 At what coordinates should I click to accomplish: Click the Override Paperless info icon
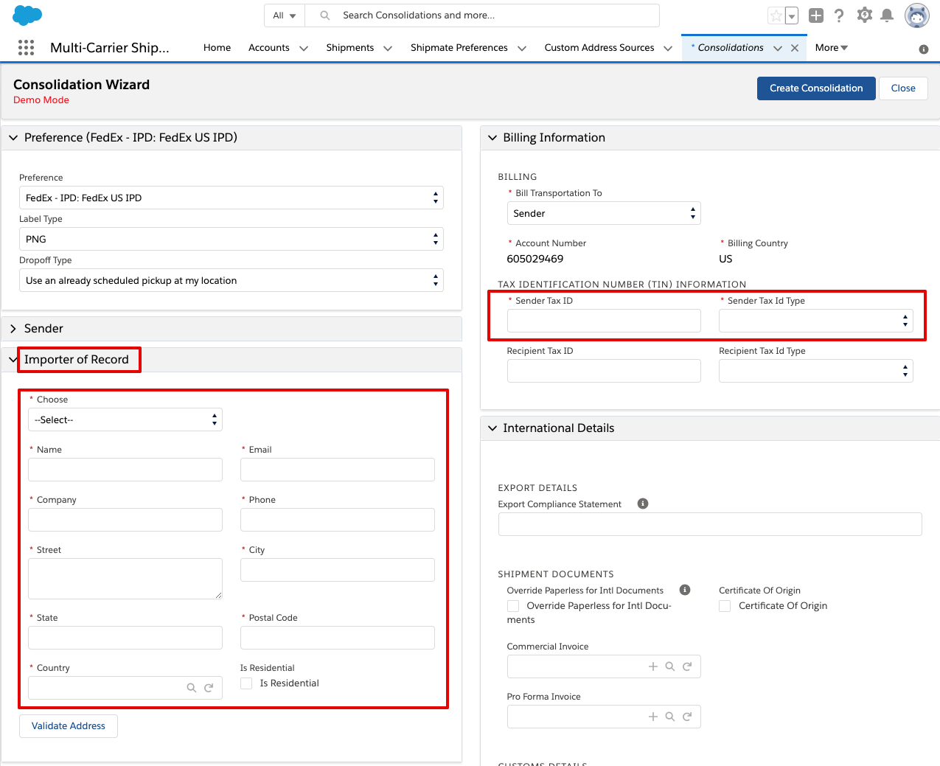click(x=685, y=590)
